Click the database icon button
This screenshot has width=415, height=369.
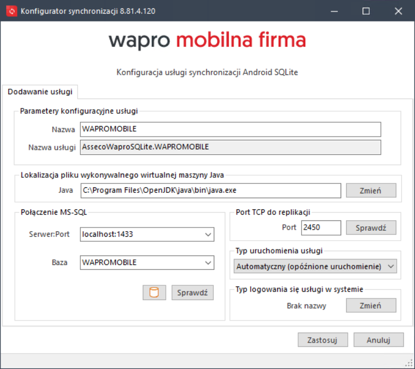pyautogui.click(x=154, y=292)
